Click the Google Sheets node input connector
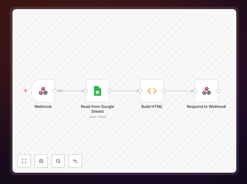247x184 pixels. click(x=86, y=91)
